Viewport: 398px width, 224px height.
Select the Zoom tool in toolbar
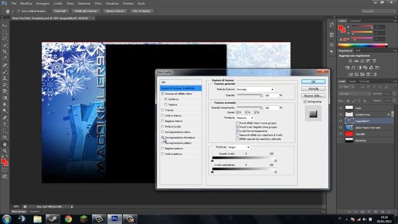pyautogui.click(x=5, y=151)
